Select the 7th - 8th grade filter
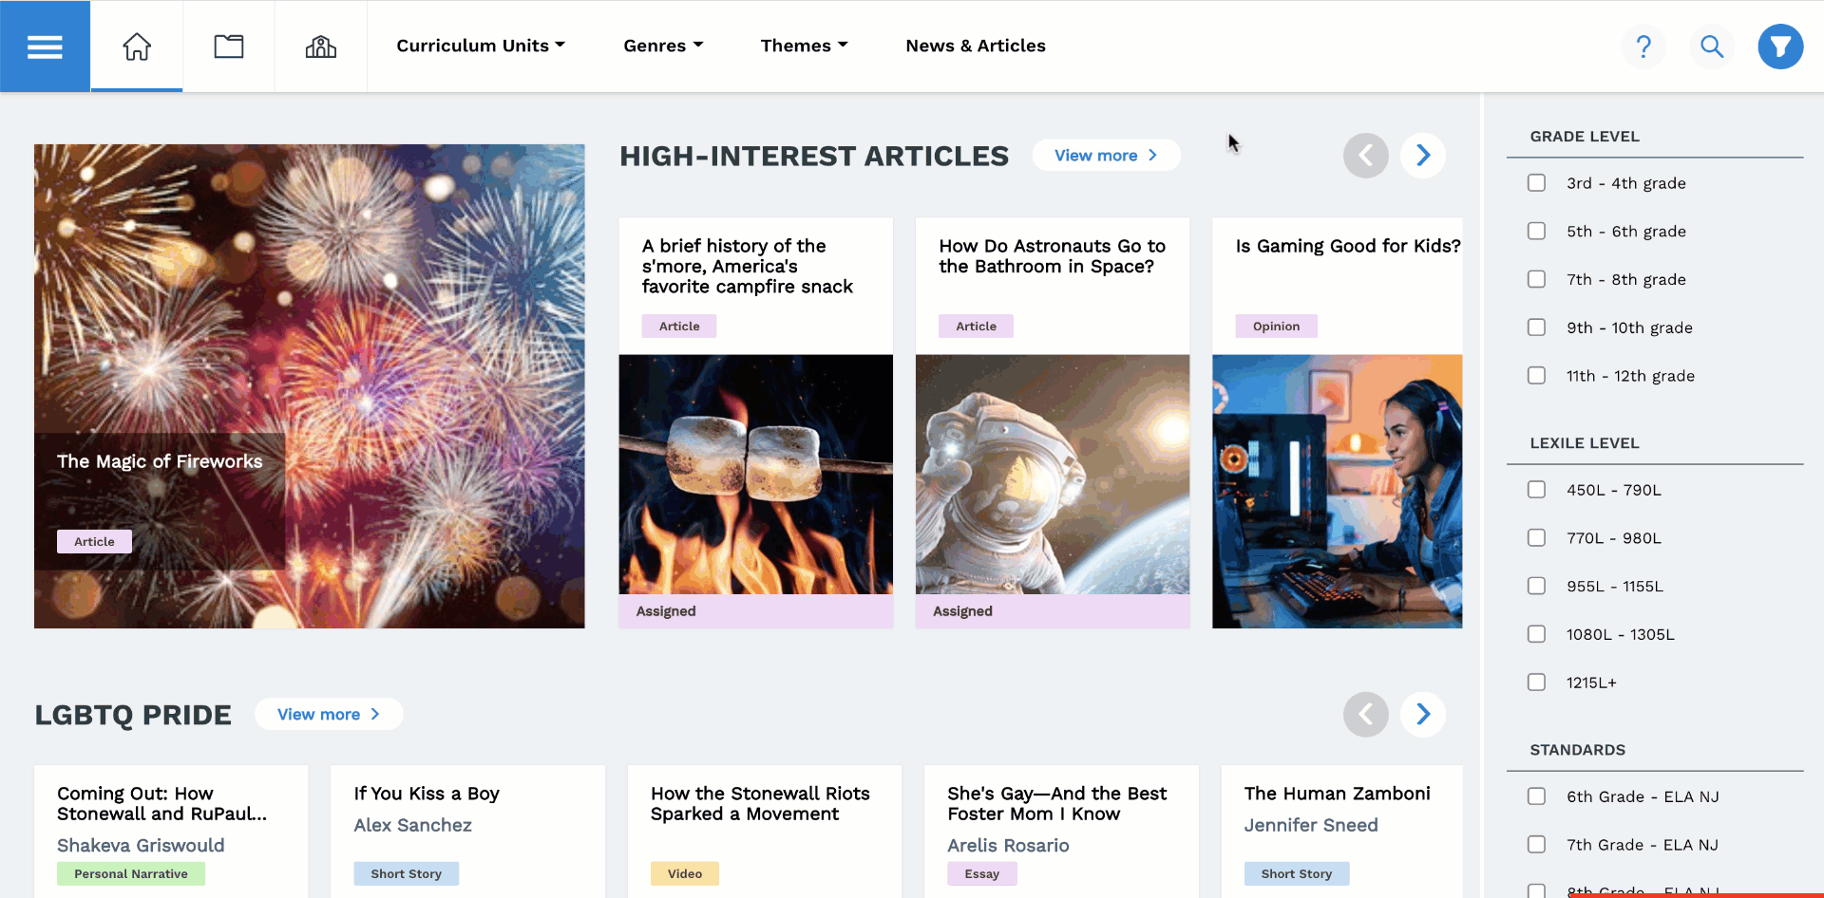Screen dimensions: 1824x898 click(1536, 279)
